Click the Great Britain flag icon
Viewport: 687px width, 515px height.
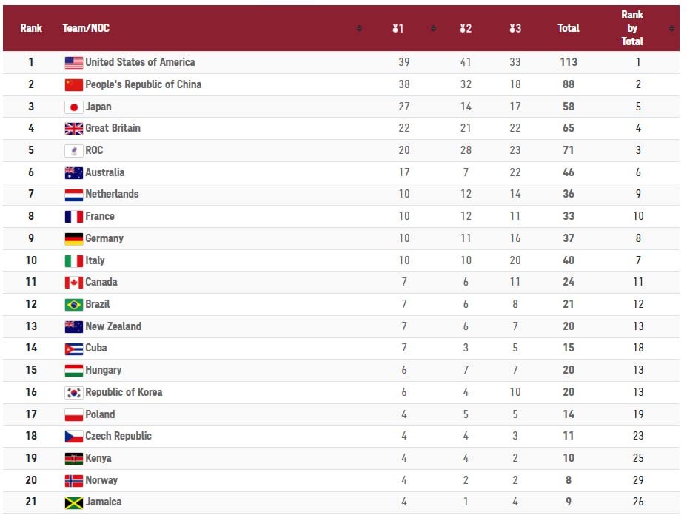coord(73,129)
